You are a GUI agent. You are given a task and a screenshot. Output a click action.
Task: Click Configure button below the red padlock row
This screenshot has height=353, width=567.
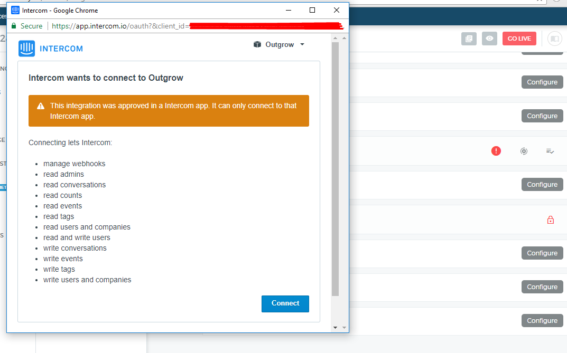click(542, 253)
